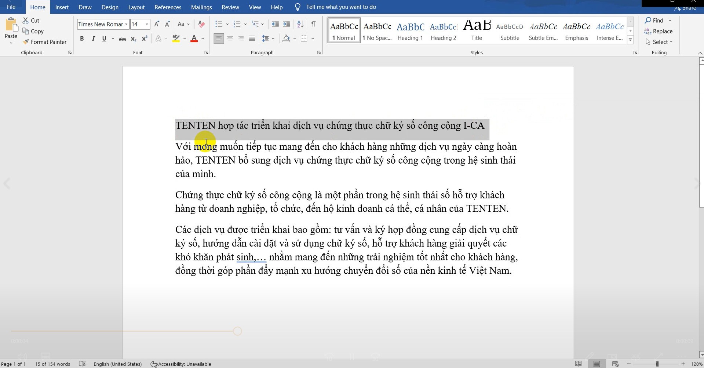Toggle underline formatting
Viewport: 704px width, 368px height.
(x=104, y=39)
